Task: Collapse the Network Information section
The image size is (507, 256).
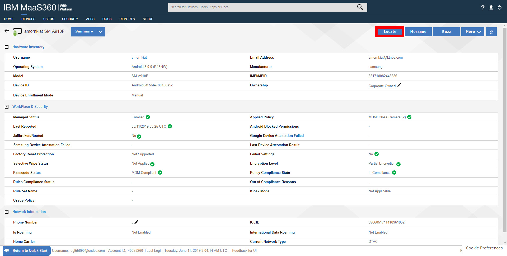Action: (x=7, y=212)
